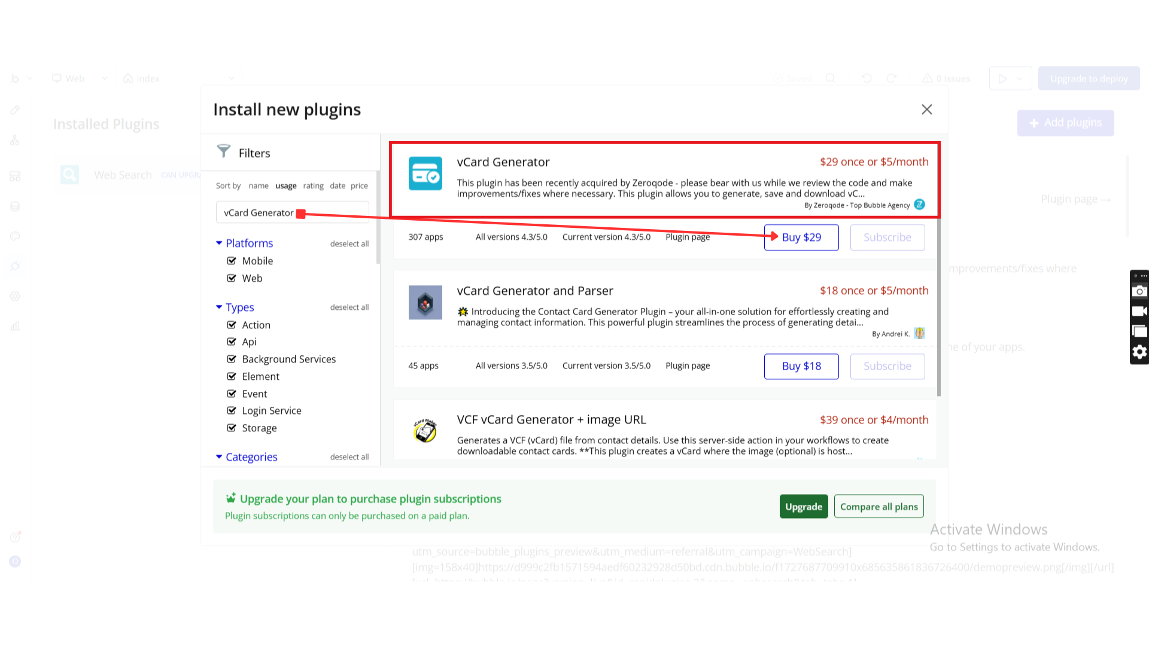This screenshot has width=1149, height=646.
Task: Click the Zeroqode author badge icon
Action: 919,205
